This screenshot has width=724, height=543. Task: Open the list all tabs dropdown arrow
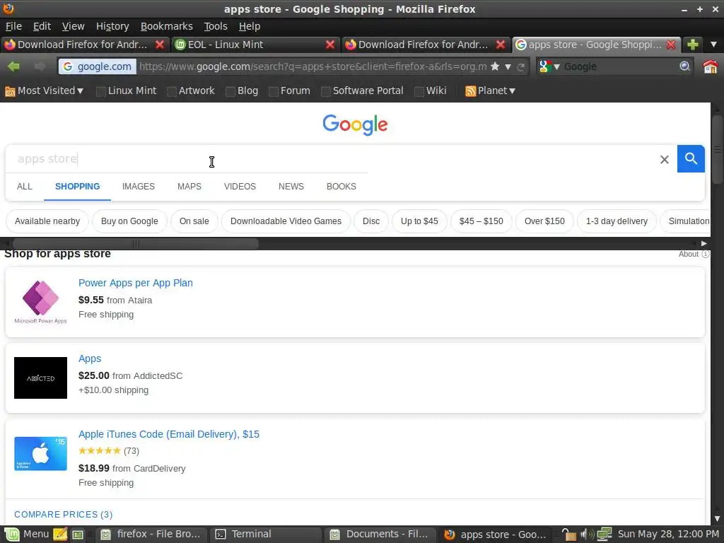pyautogui.click(x=713, y=45)
